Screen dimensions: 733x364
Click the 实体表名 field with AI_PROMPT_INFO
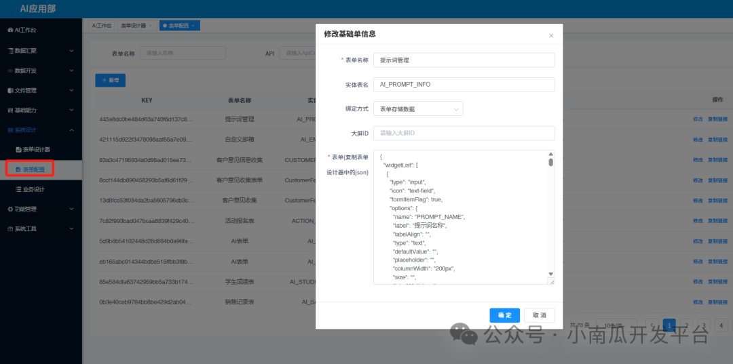[464, 85]
